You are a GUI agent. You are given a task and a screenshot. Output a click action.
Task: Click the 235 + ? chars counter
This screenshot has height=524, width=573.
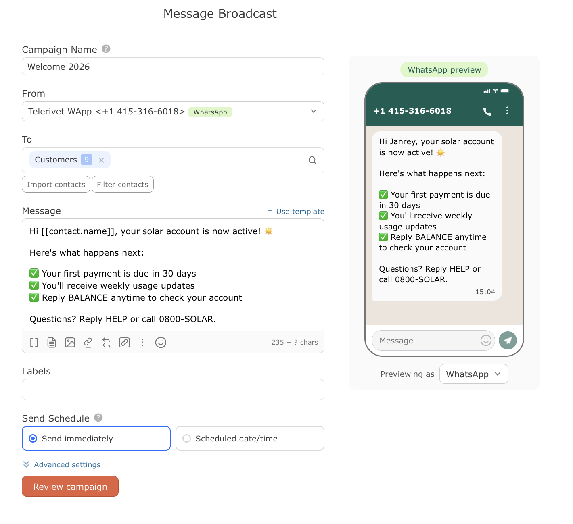click(295, 342)
